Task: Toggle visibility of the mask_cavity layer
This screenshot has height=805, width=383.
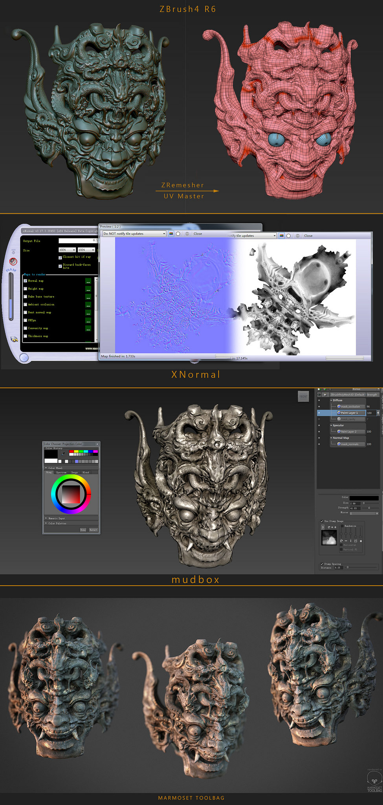Action: (319, 419)
